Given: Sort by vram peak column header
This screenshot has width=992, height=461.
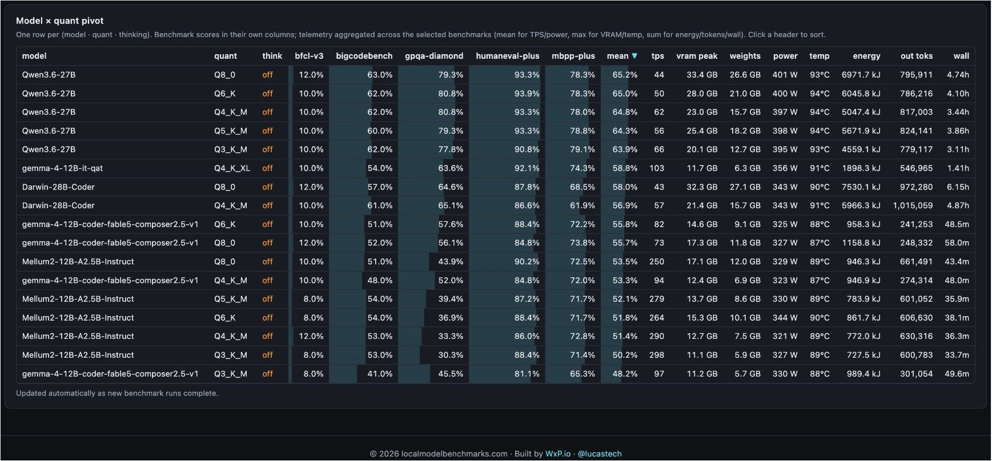Looking at the screenshot, I should (x=697, y=56).
